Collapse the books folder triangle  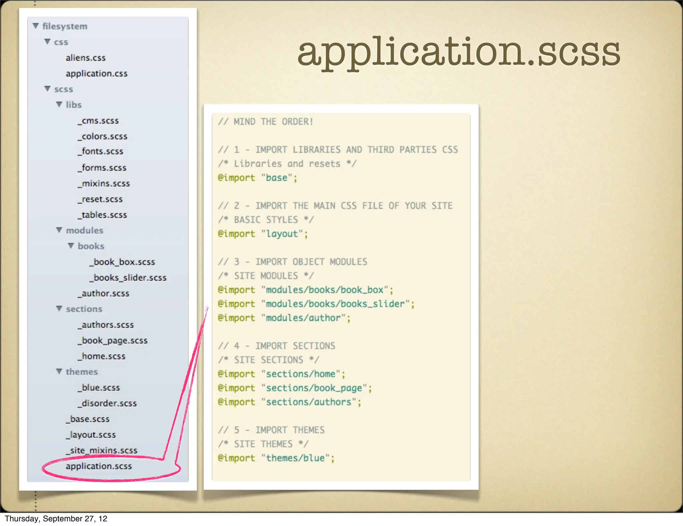[x=71, y=246]
